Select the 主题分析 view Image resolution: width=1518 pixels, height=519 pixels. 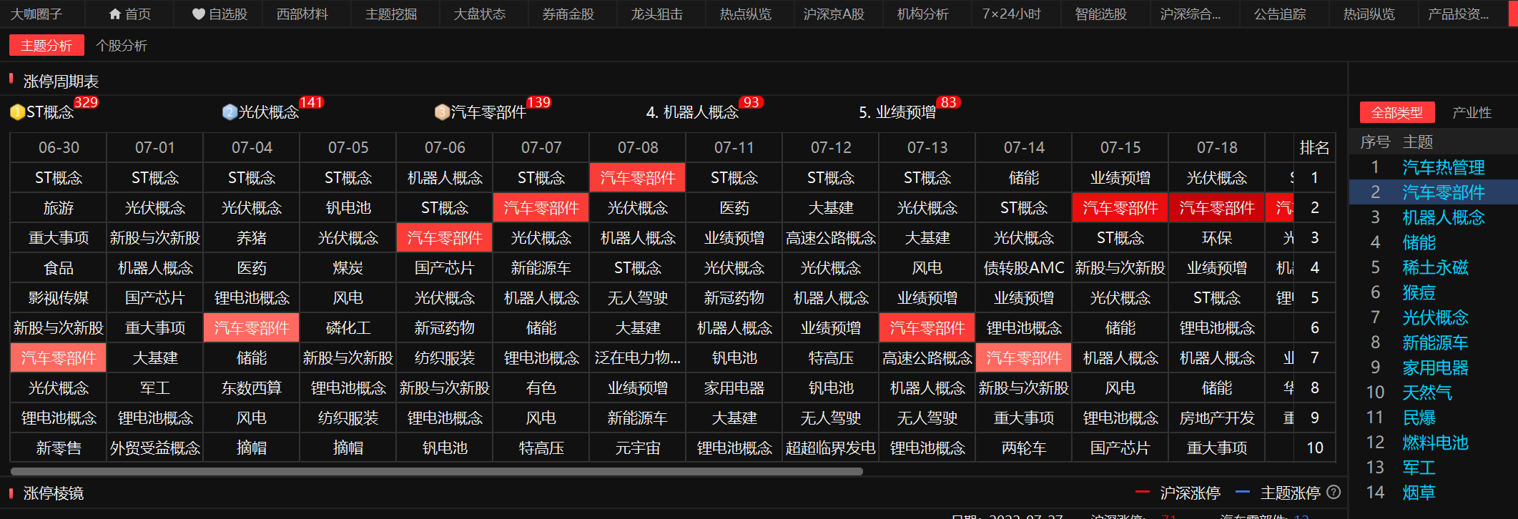click(x=46, y=46)
